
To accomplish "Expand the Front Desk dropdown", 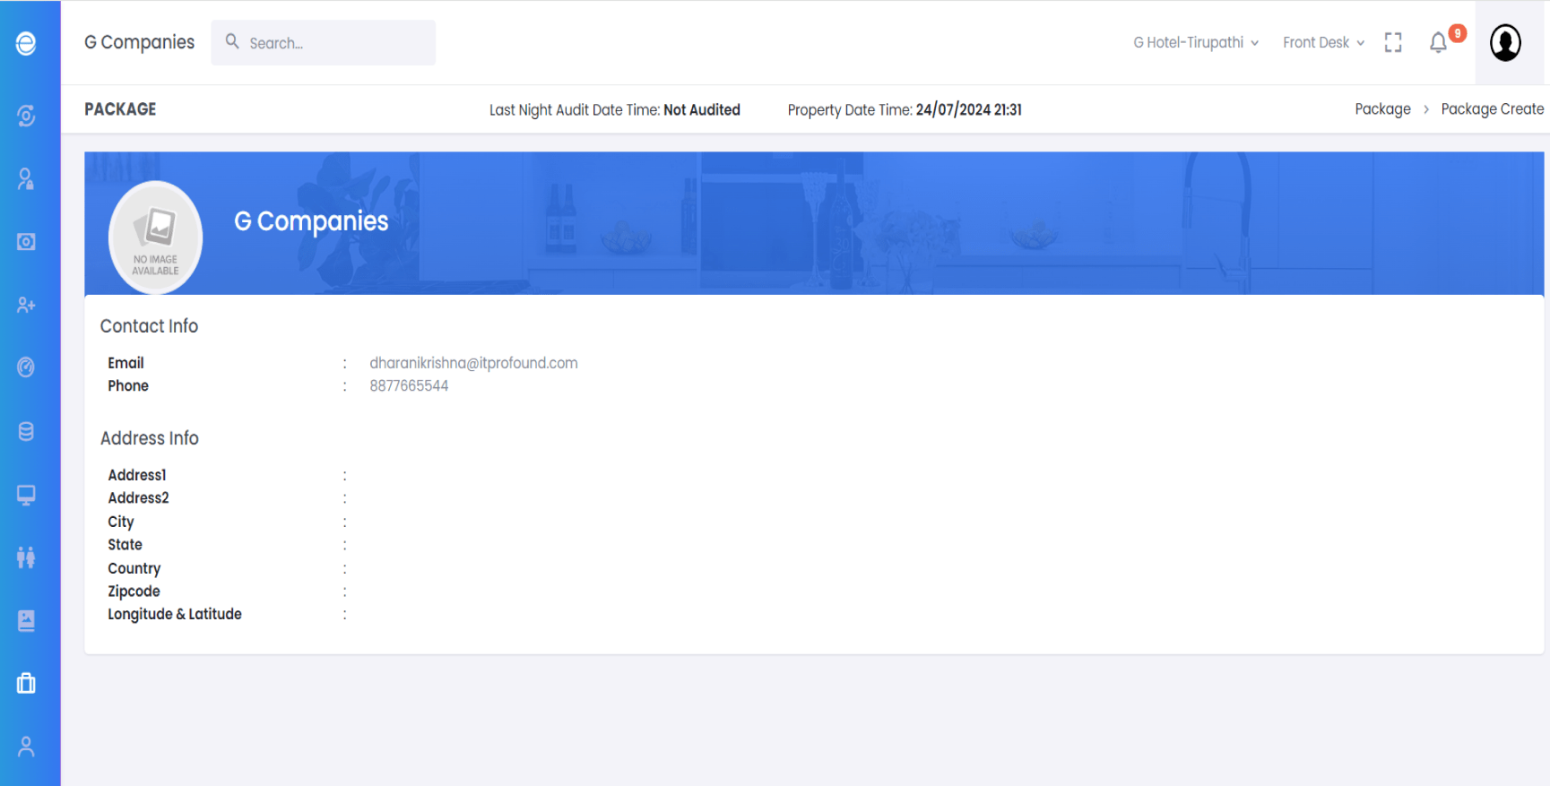I will (x=1323, y=42).
